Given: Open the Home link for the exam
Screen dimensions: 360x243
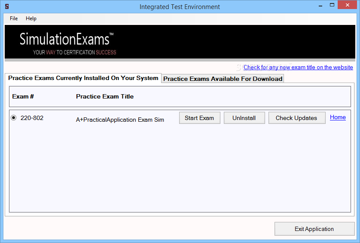Looking at the screenshot, I should (338, 117).
